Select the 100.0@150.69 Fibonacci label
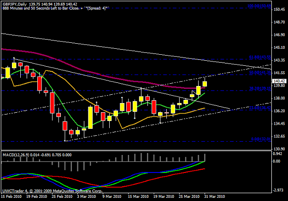The width and height of the screenshot is (288, 201). 259,6
